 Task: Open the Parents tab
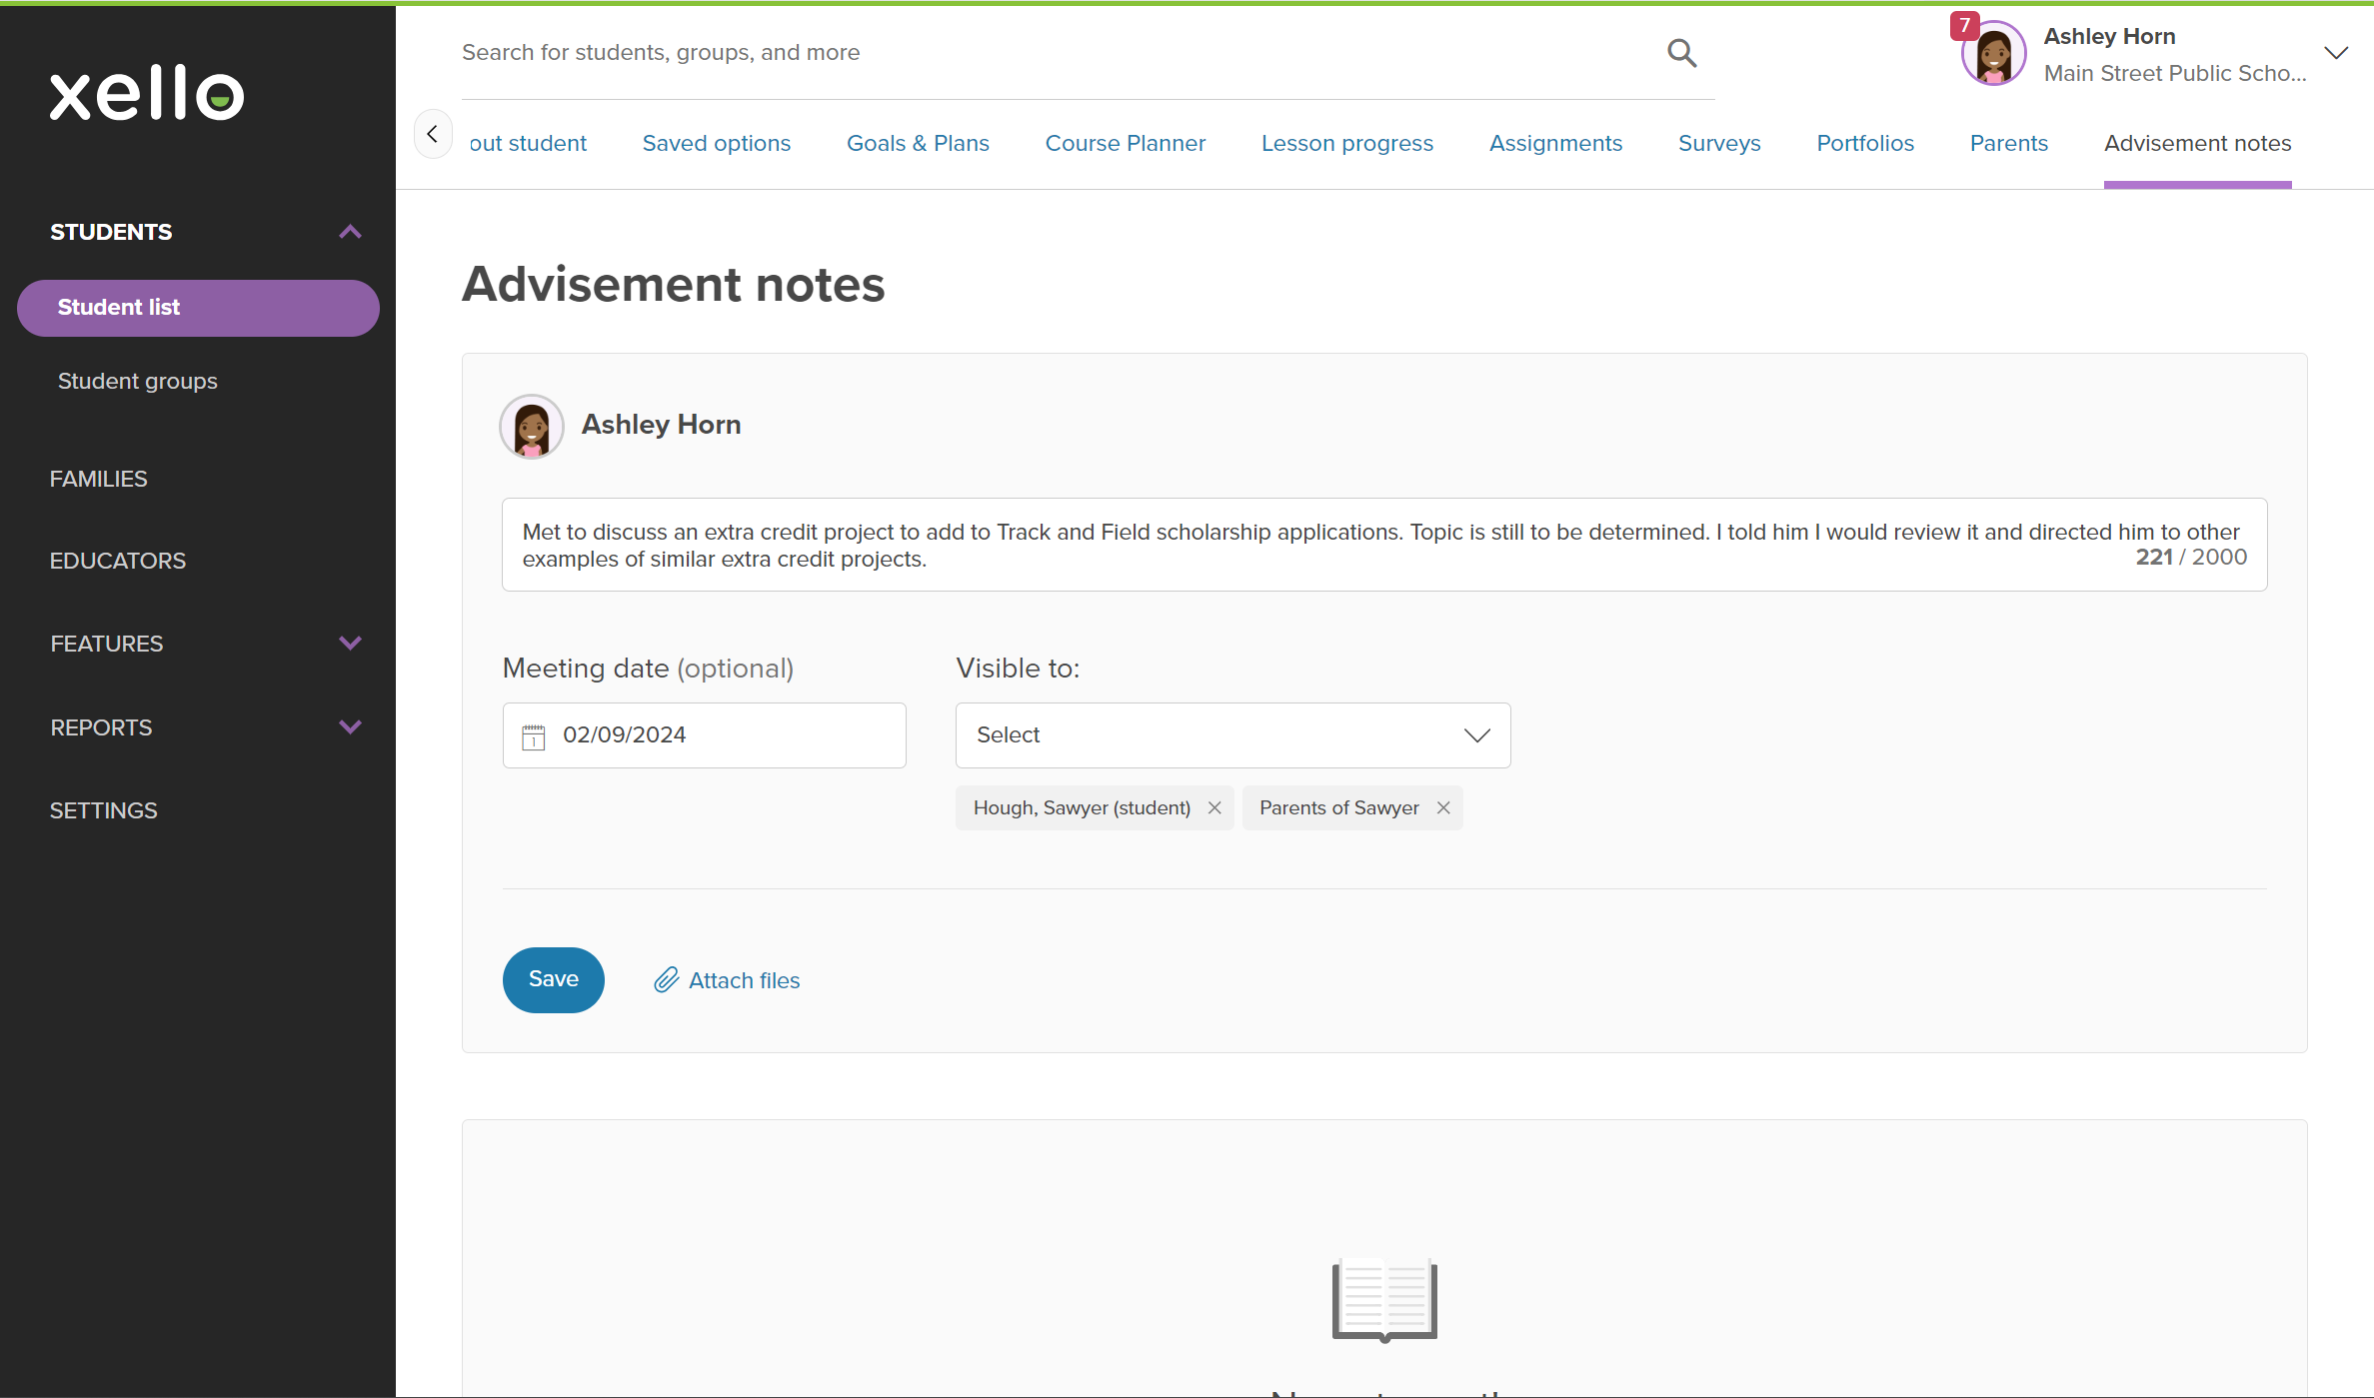(2009, 143)
